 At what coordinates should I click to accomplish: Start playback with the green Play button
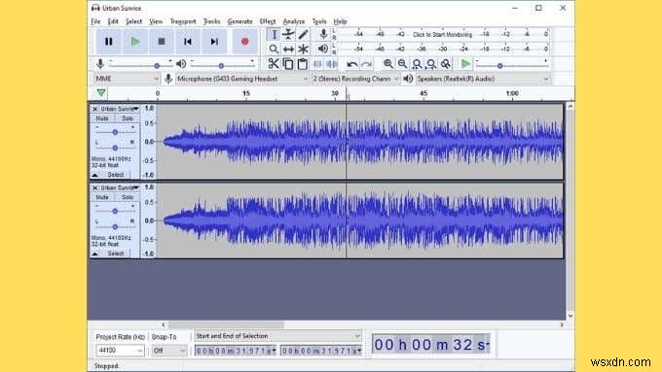(135, 42)
